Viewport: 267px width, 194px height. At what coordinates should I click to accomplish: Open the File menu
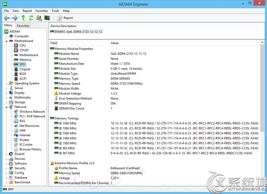[x=7, y=11]
